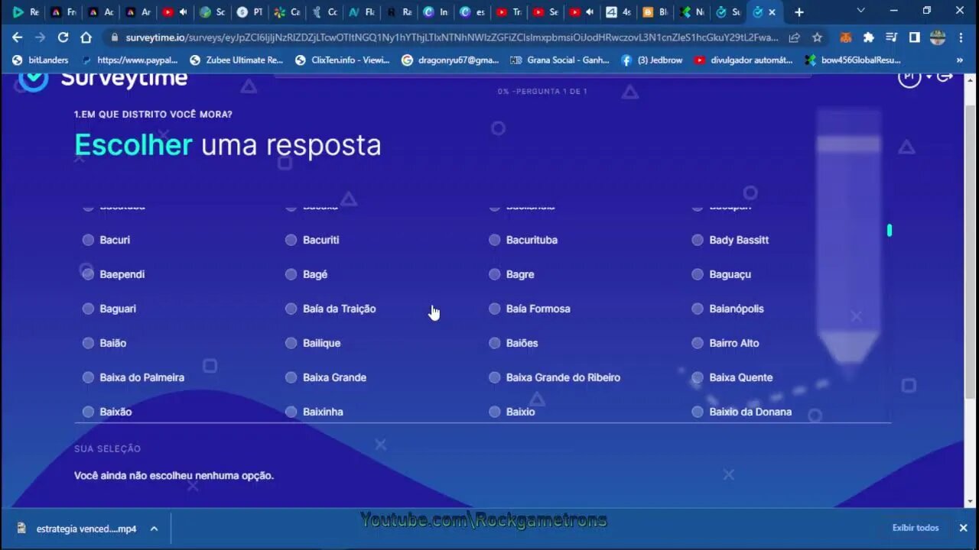Choose the Baianópolis radio option
Viewport: 979px width, 550px height.
point(697,309)
